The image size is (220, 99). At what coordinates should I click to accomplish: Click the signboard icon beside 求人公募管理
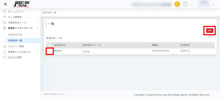4,17
